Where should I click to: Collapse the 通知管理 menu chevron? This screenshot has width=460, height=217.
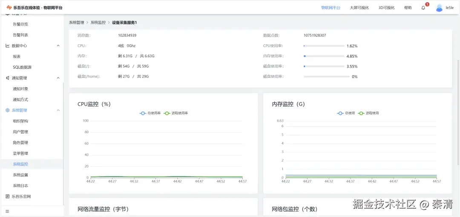(x=58, y=78)
